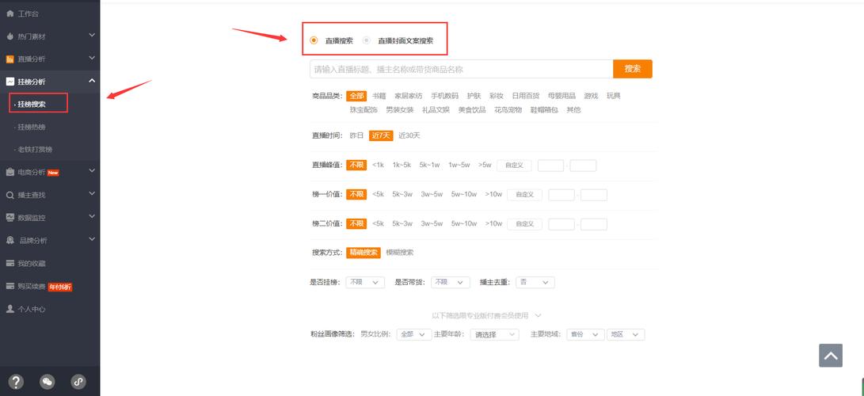Click the orange chart icon beside 直播分析
The image size is (864, 396).
(x=10, y=59)
